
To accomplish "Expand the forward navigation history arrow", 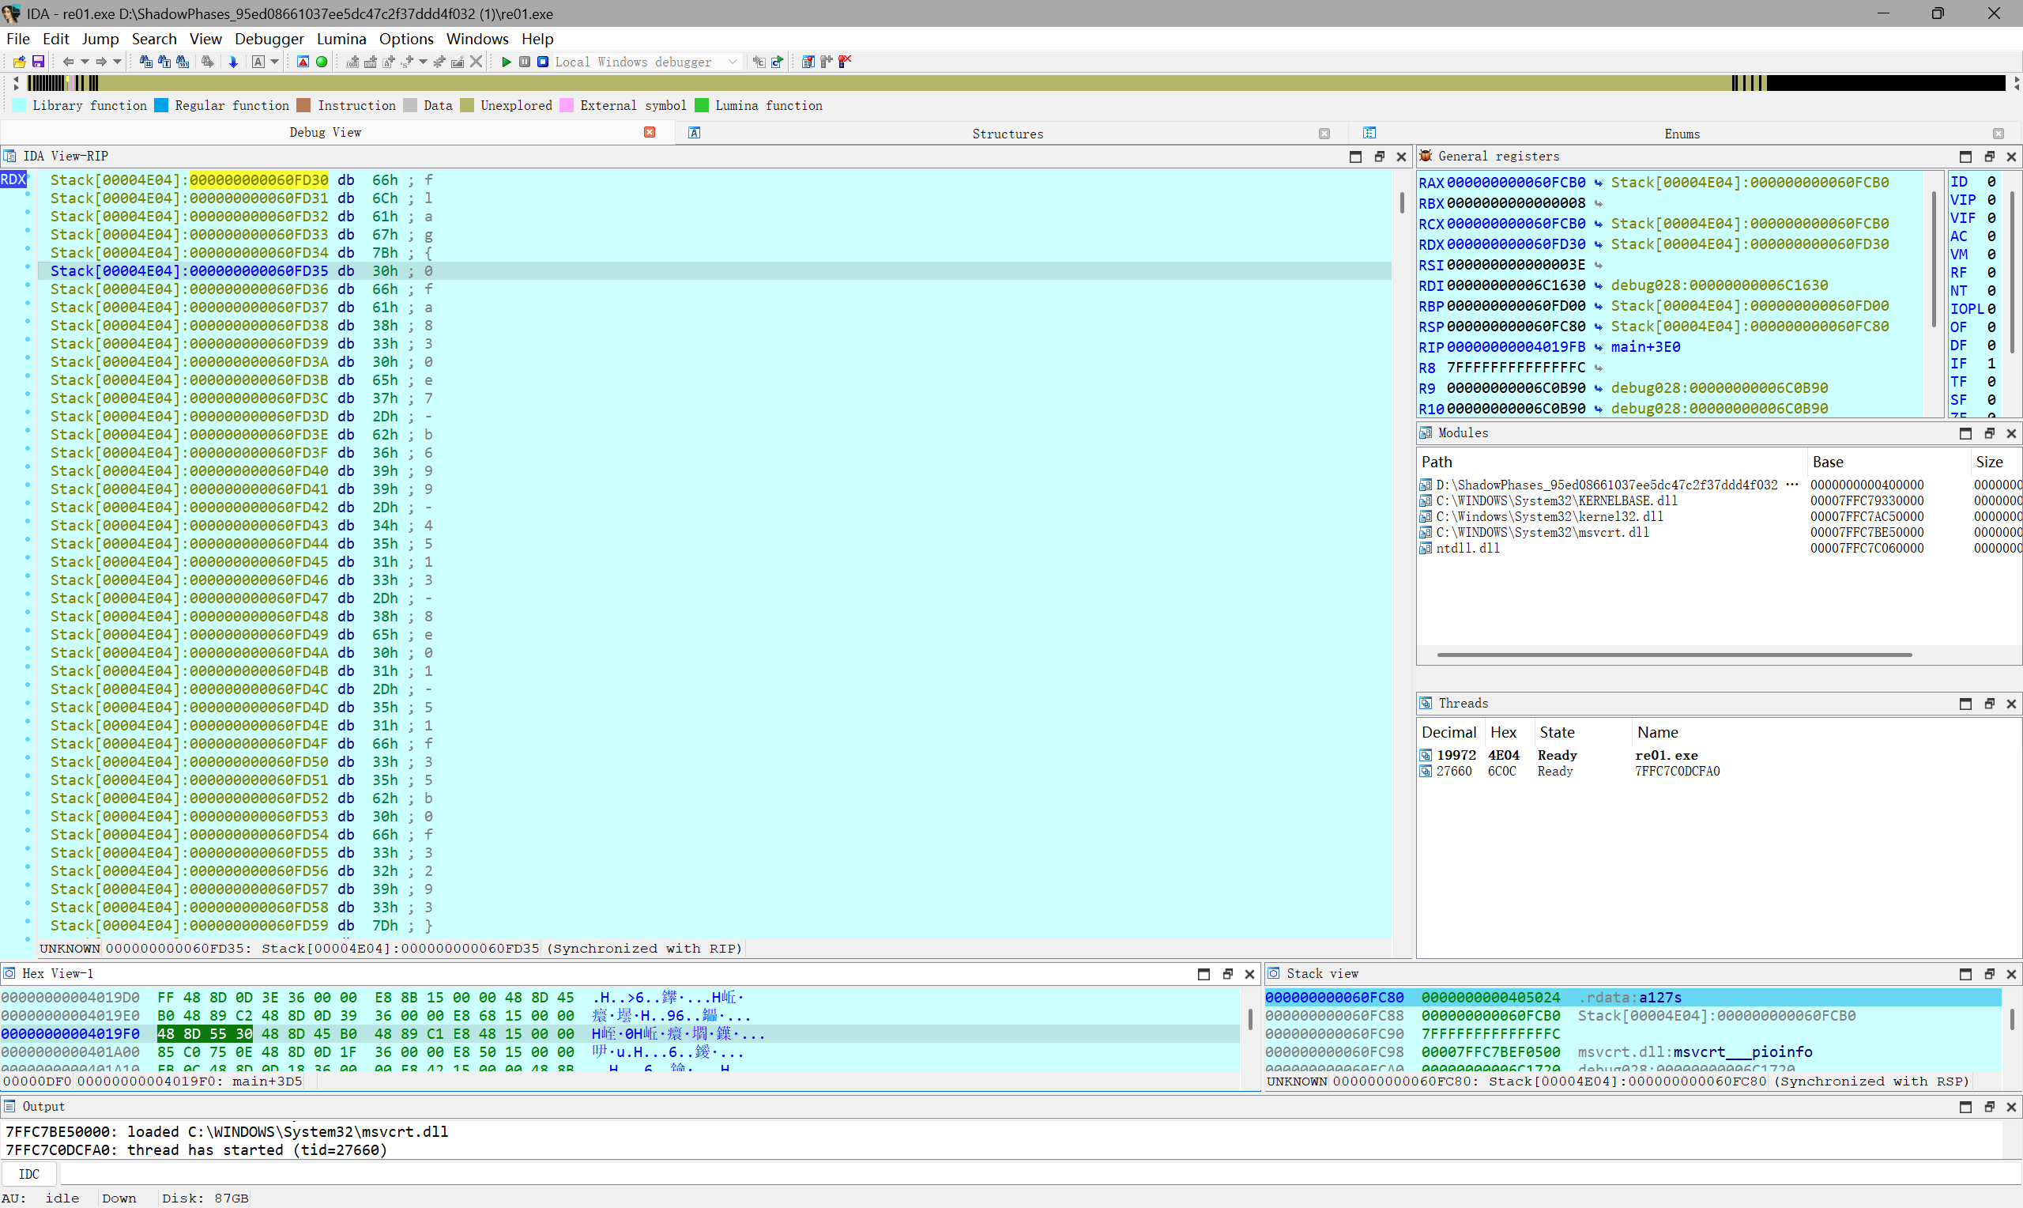I will click(x=117, y=62).
